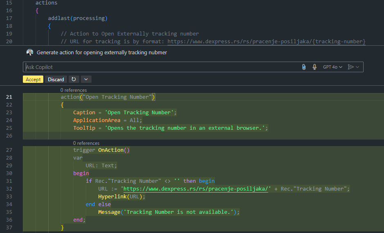Start voice chat with microphone icon
The width and height of the screenshot is (384, 233).
coord(315,67)
